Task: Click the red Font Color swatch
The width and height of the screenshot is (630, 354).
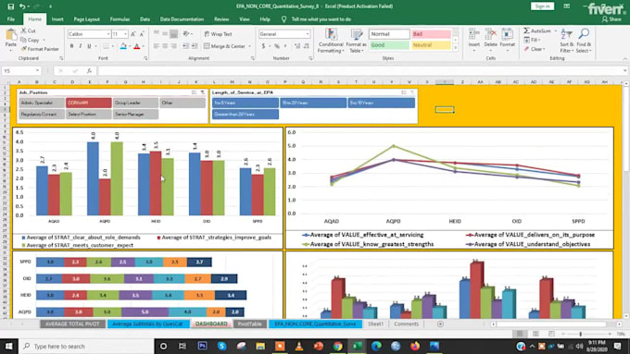Action: (136, 46)
